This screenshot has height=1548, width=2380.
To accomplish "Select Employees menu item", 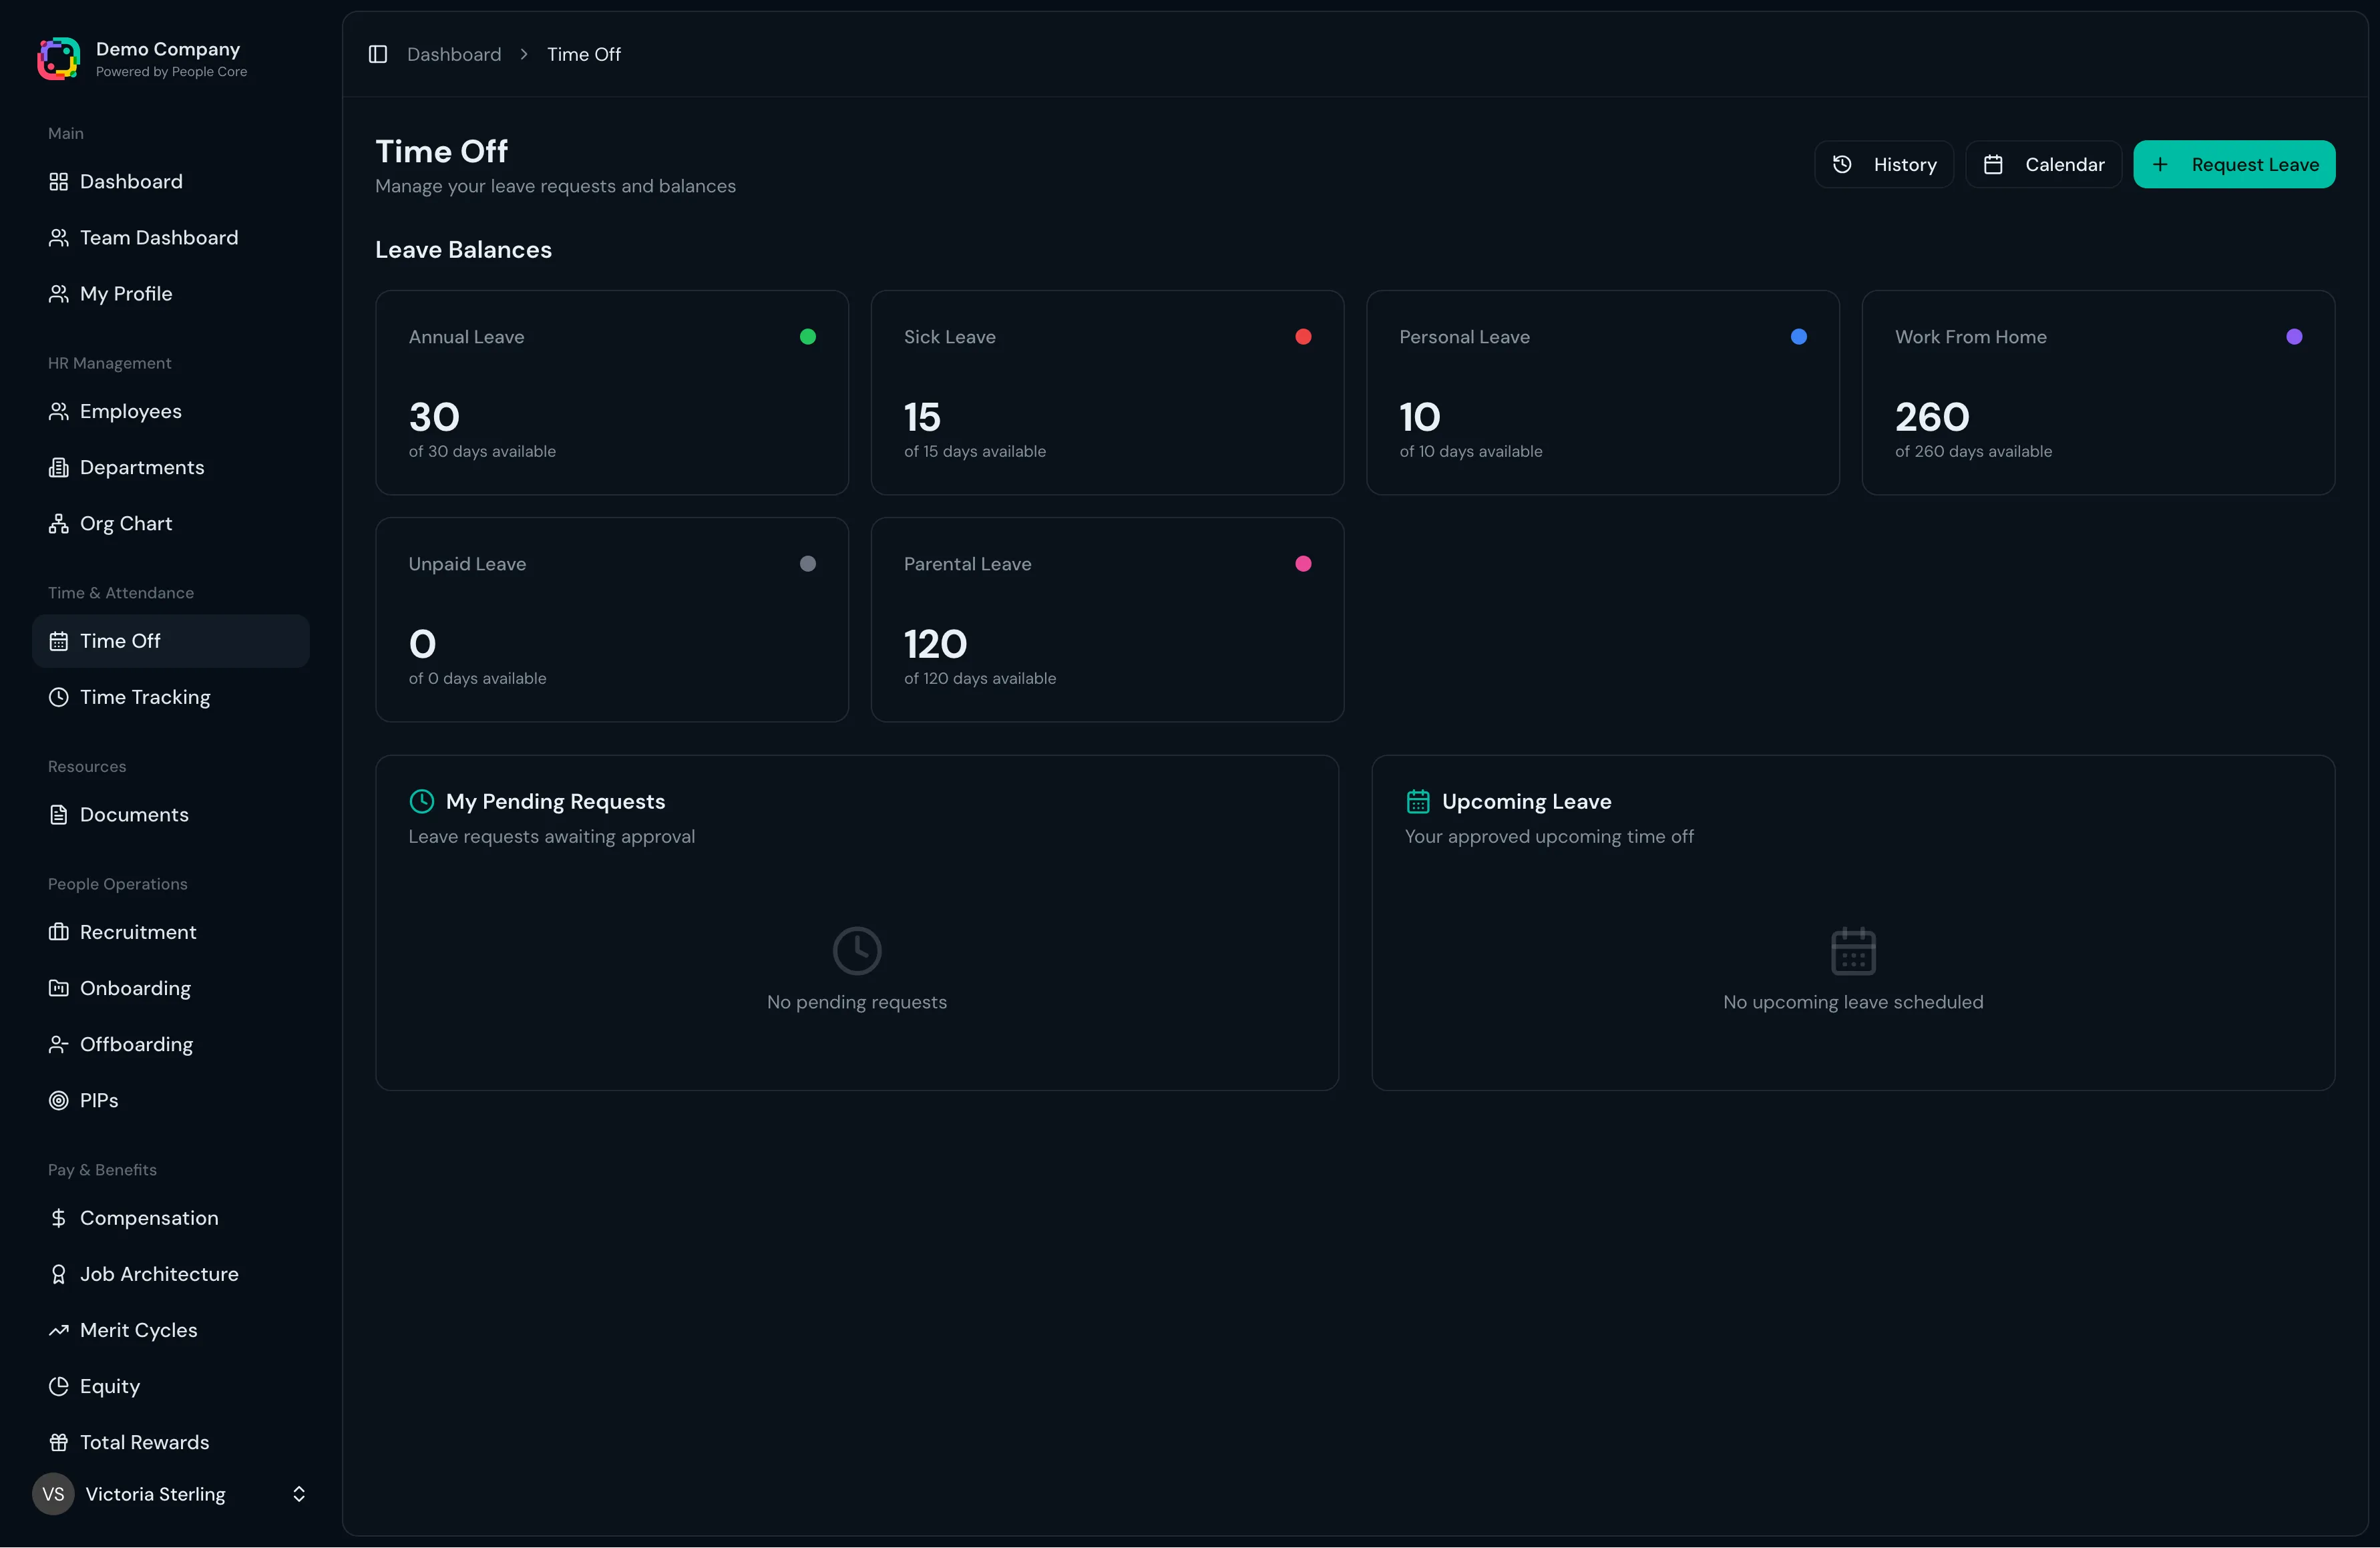I will (131, 412).
